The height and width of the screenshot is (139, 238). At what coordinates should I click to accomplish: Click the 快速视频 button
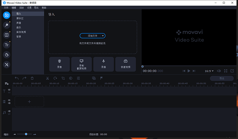pos(126,64)
